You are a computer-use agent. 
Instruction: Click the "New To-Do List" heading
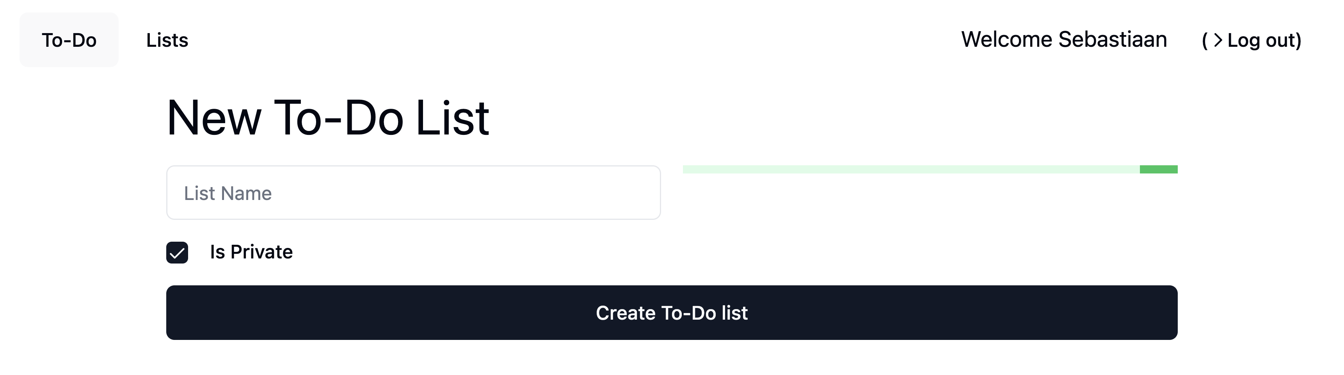[328, 118]
